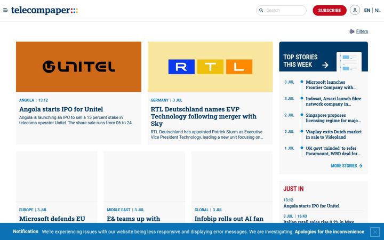This screenshot has width=384, height=240.
Task: Switch language to NL
Action: click(x=378, y=10)
